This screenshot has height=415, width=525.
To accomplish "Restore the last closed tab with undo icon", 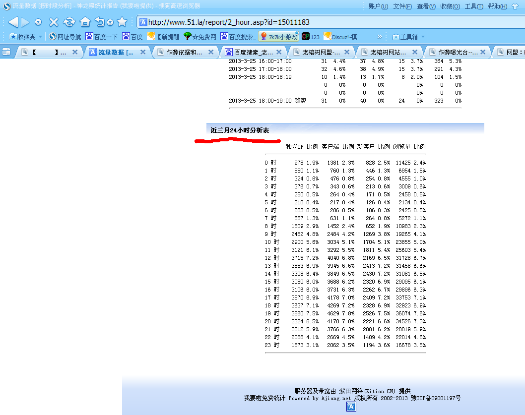I will point(100,22).
